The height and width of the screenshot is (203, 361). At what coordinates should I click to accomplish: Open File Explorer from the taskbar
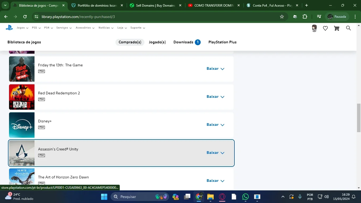[x=210, y=197]
